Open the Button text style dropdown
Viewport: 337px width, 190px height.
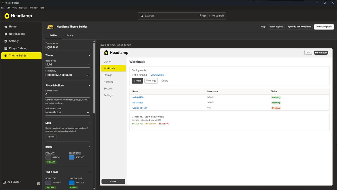coord(68,112)
